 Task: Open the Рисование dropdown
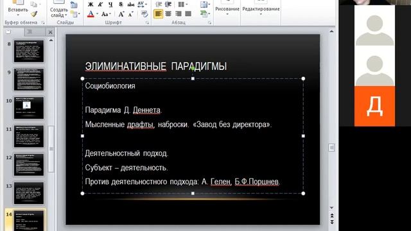click(x=227, y=9)
